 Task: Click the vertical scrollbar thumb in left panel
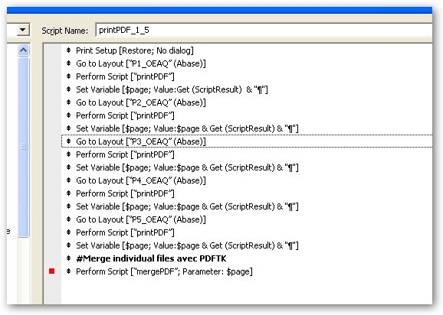tap(24, 147)
